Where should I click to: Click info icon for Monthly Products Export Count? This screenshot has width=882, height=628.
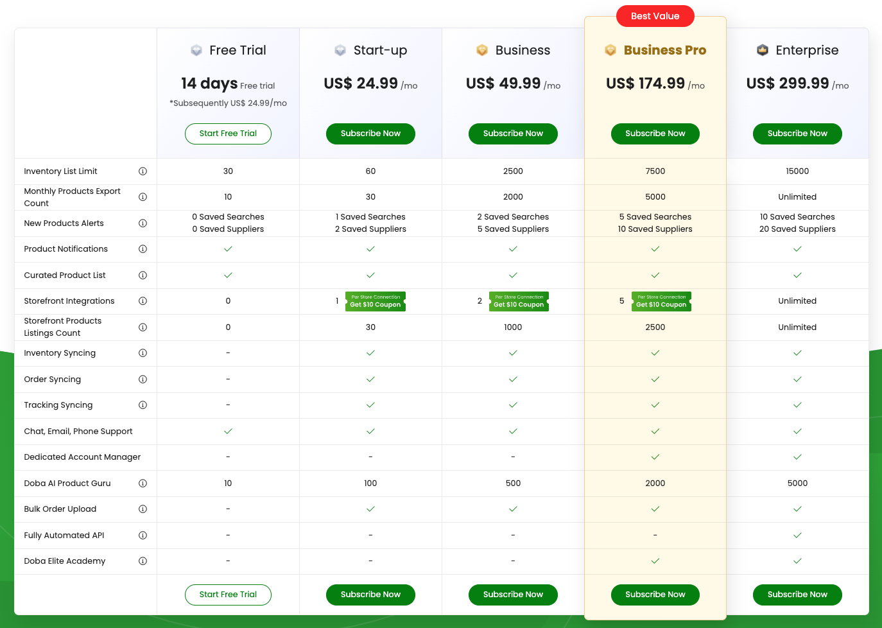tap(143, 197)
